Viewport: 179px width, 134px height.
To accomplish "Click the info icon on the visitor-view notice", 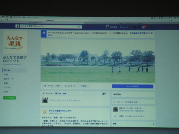I will (x=44, y=33).
